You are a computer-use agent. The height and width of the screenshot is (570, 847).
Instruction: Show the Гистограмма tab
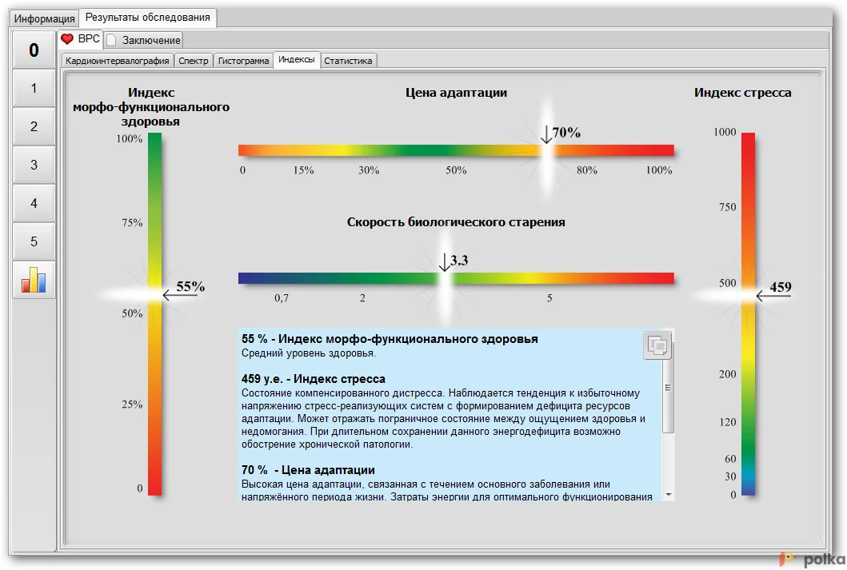click(243, 61)
